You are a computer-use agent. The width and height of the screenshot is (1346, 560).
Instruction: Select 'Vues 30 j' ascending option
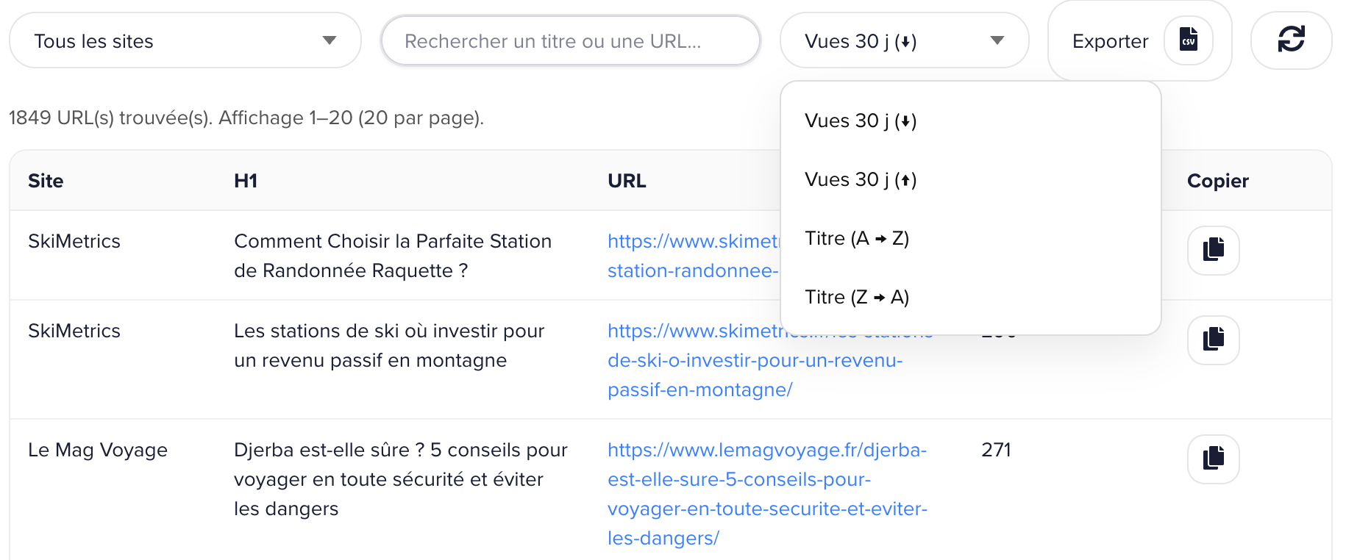[x=861, y=180]
